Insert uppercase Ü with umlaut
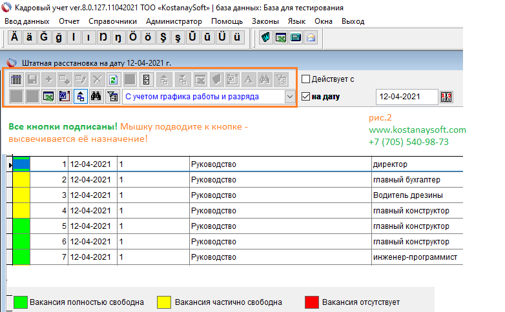Screen dimensions: 505x312 point(222,37)
